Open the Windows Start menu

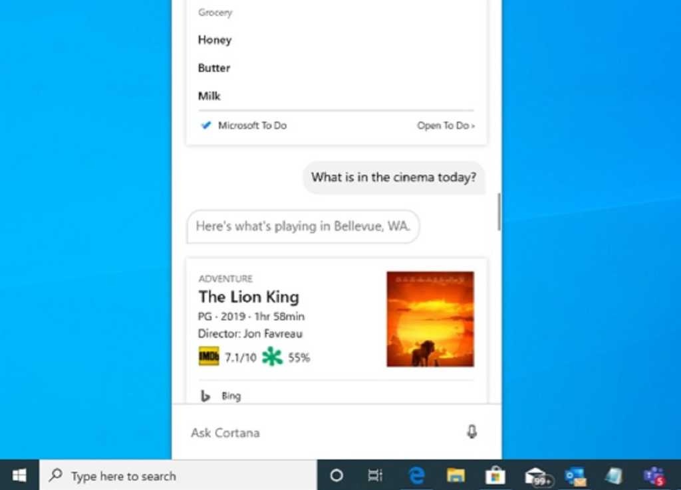(19, 475)
